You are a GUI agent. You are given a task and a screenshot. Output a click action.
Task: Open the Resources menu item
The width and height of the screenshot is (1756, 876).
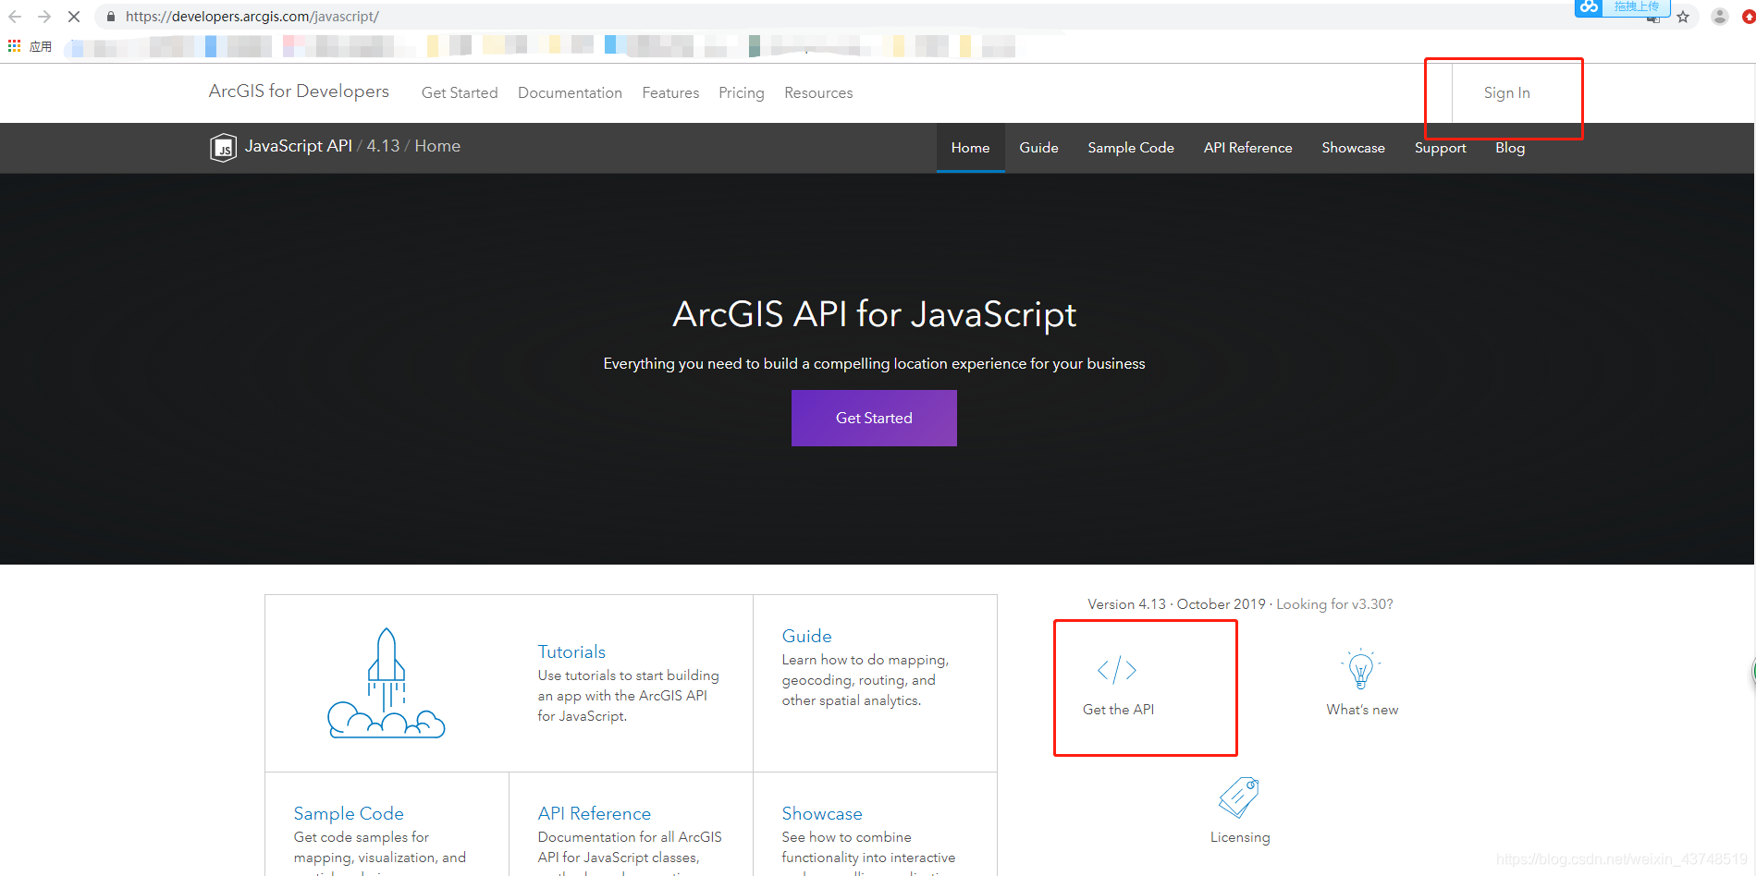point(818,92)
